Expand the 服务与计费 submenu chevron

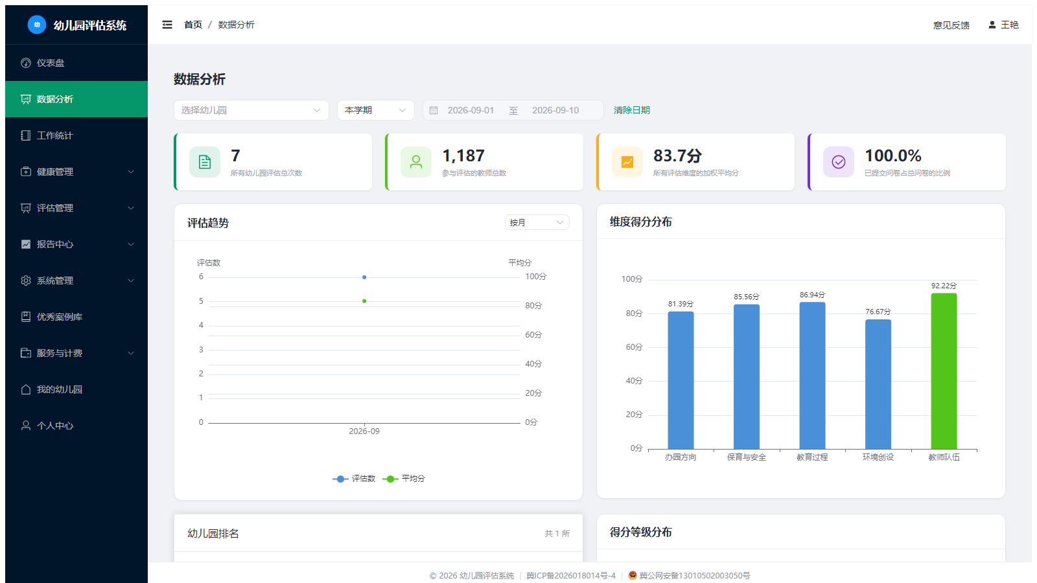click(x=131, y=353)
